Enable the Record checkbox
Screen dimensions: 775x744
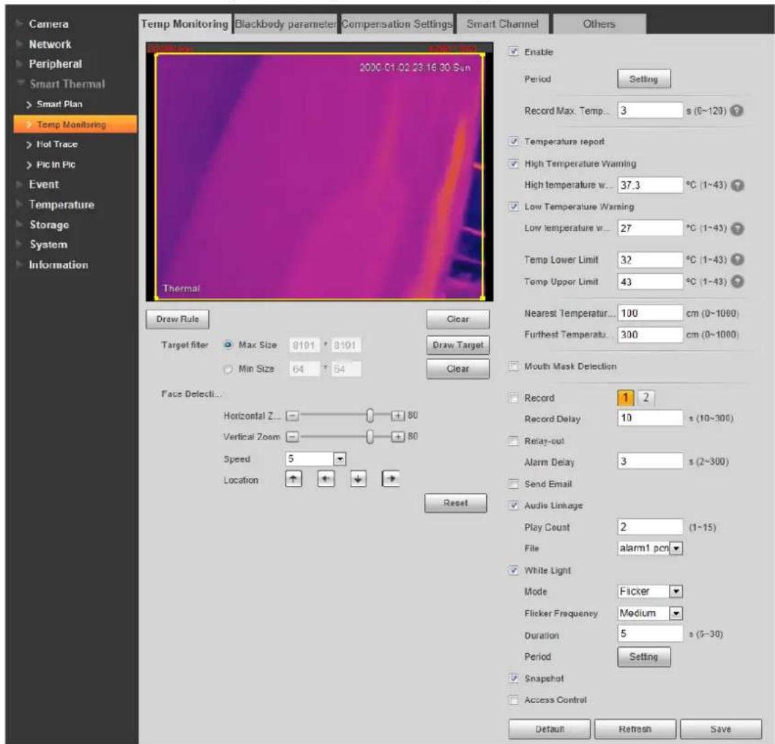tap(513, 398)
